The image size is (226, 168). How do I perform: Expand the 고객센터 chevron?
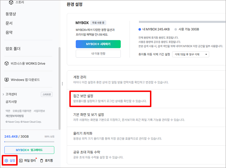[3, 94]
